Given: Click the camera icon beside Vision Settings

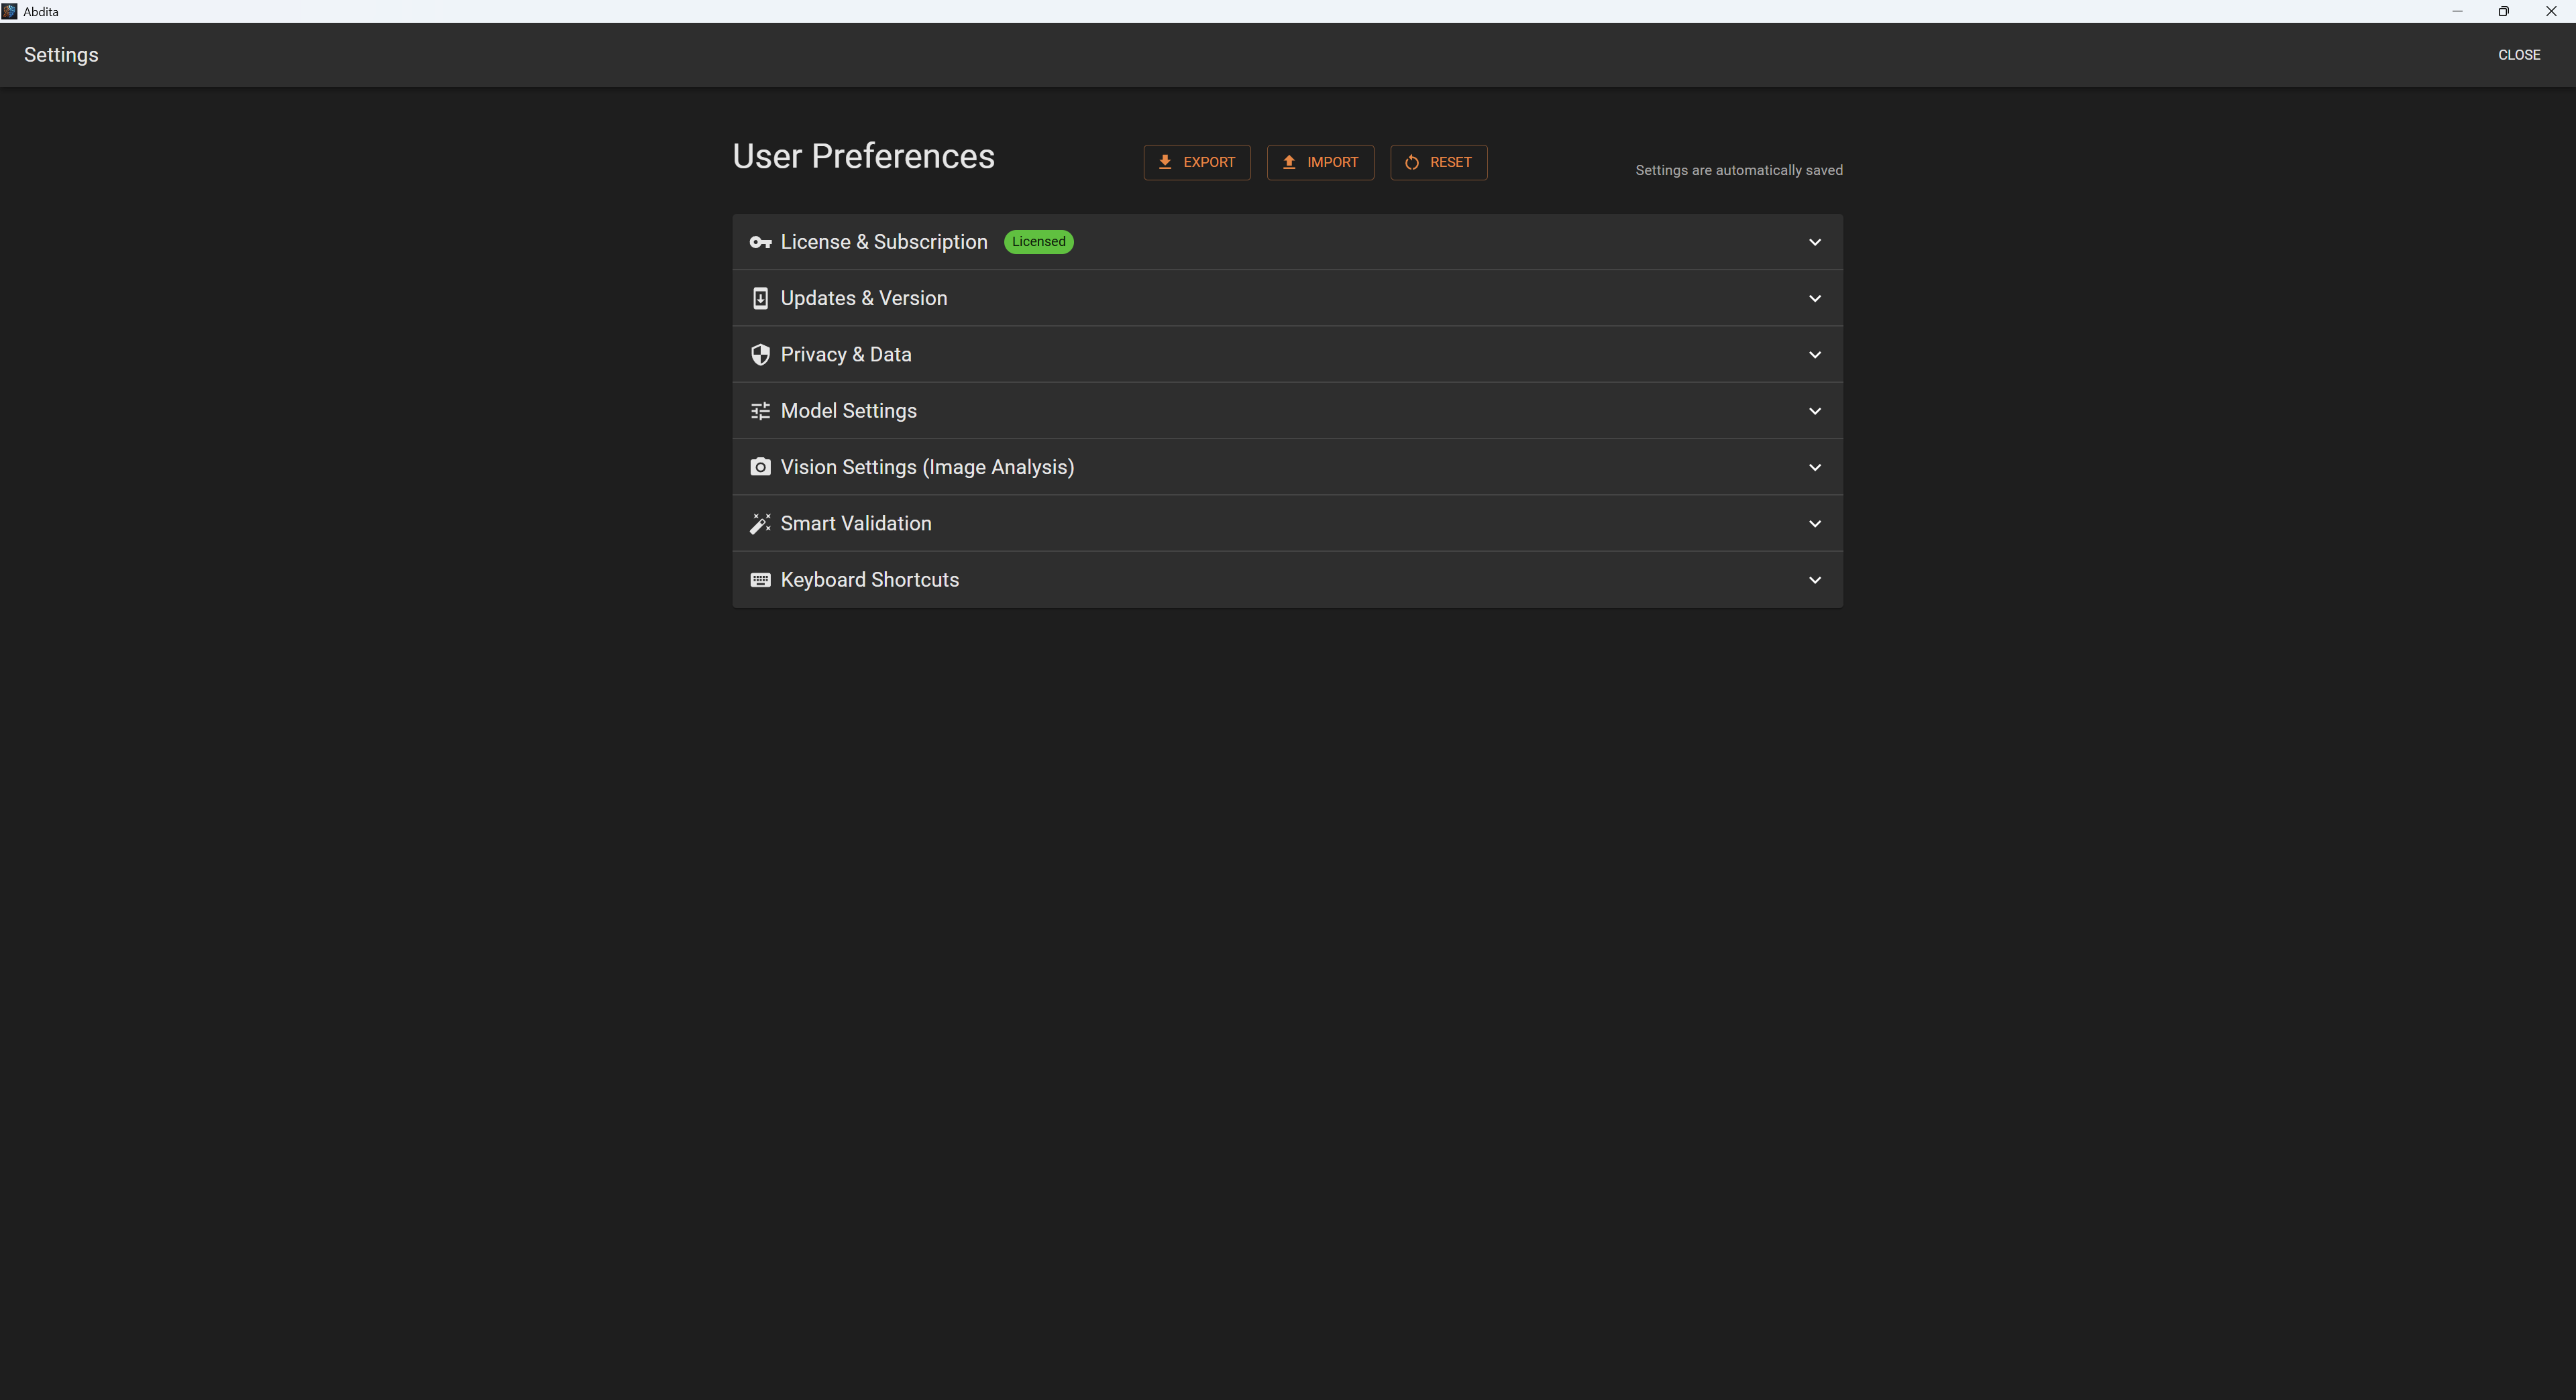Looking at the screenshot, I should (760, 467).
